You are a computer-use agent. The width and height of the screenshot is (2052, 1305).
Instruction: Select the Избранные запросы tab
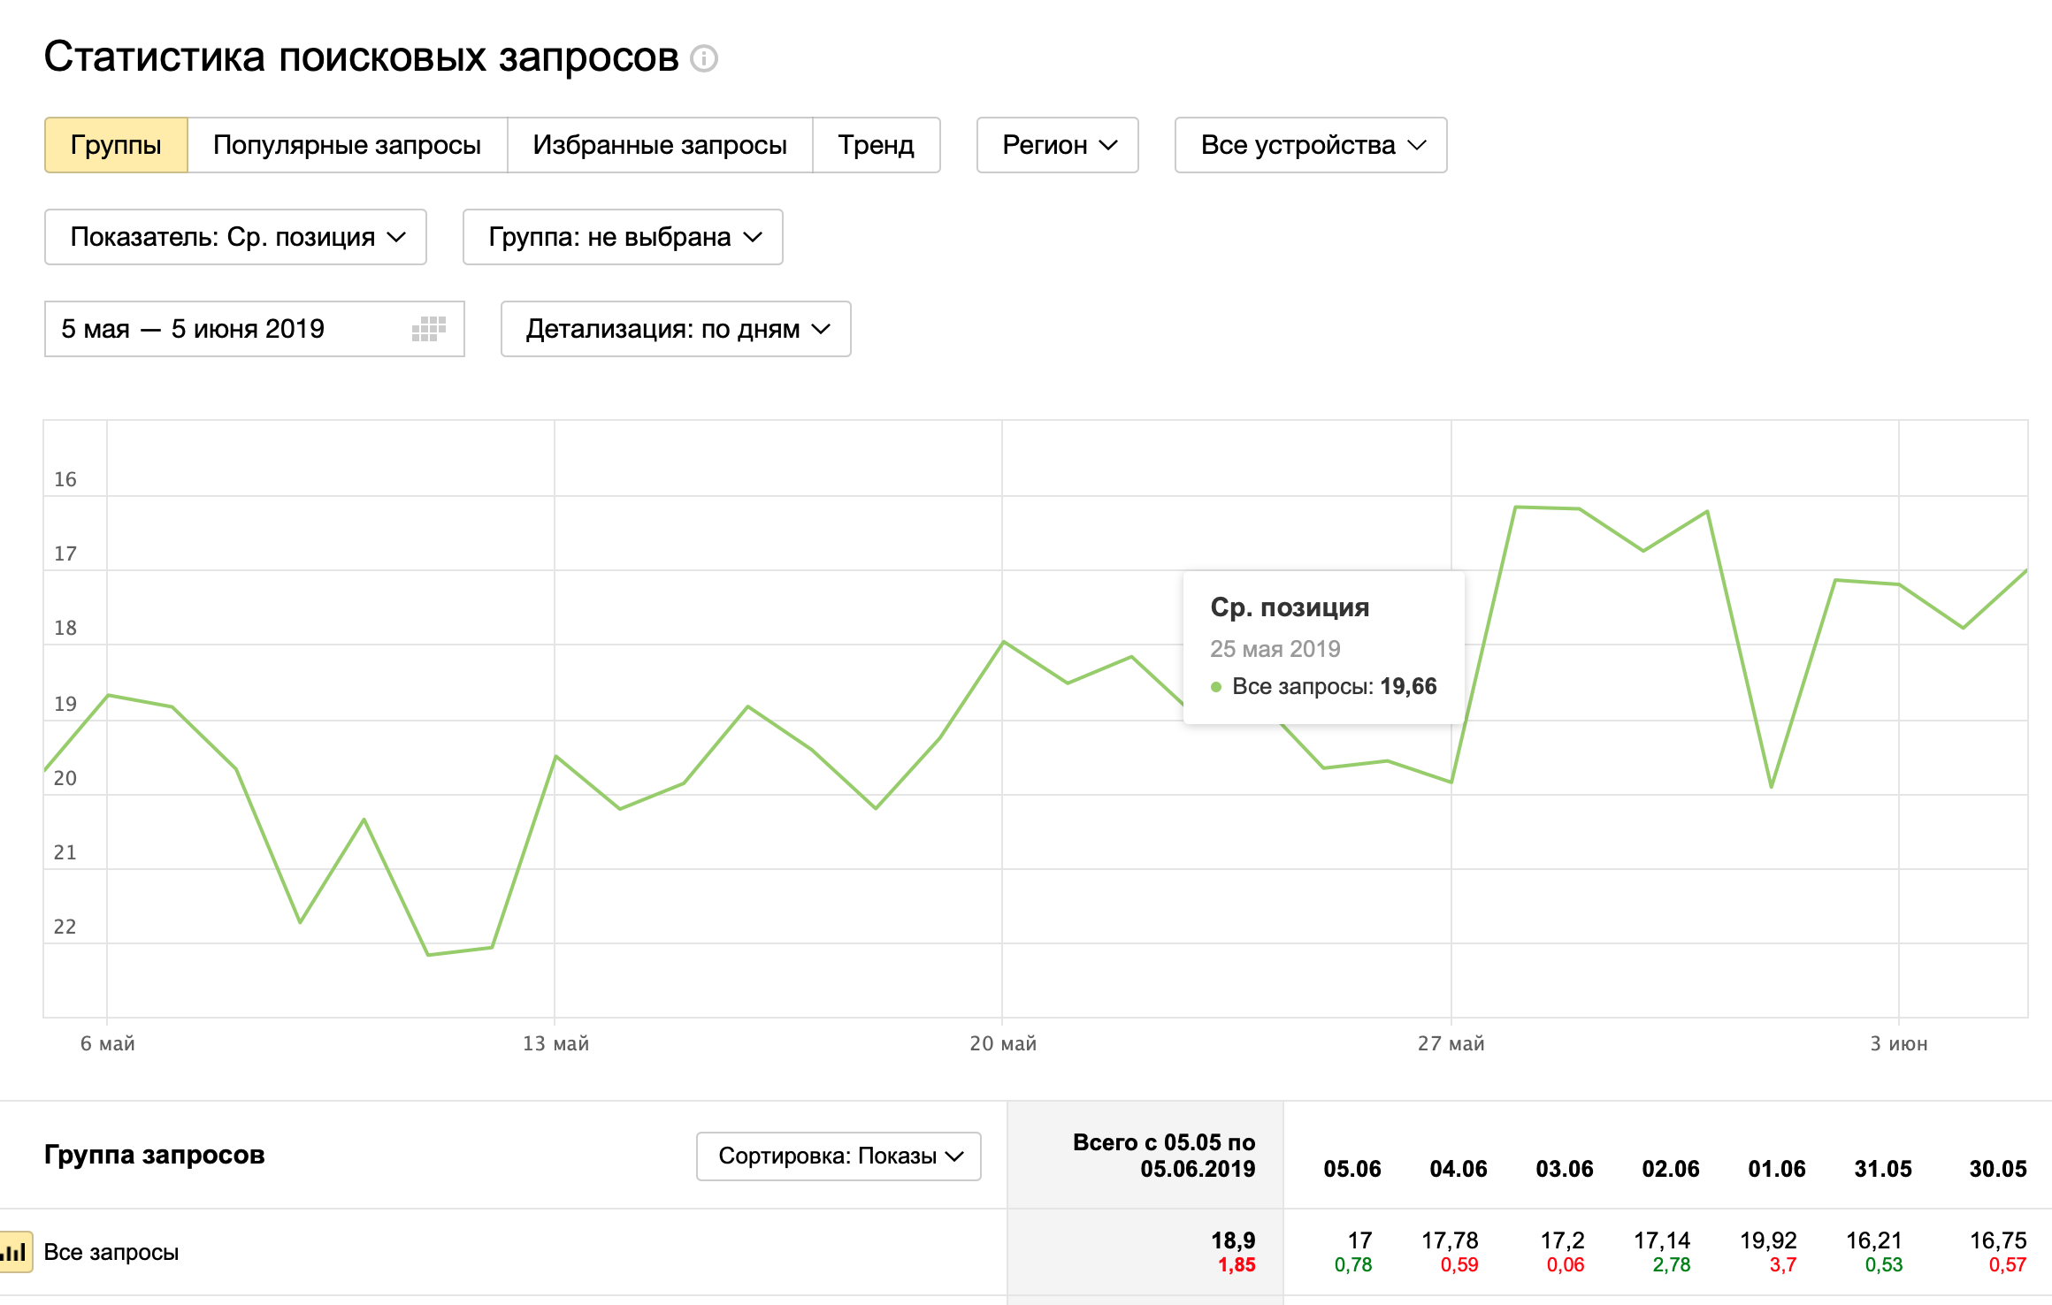pos(659,145)
